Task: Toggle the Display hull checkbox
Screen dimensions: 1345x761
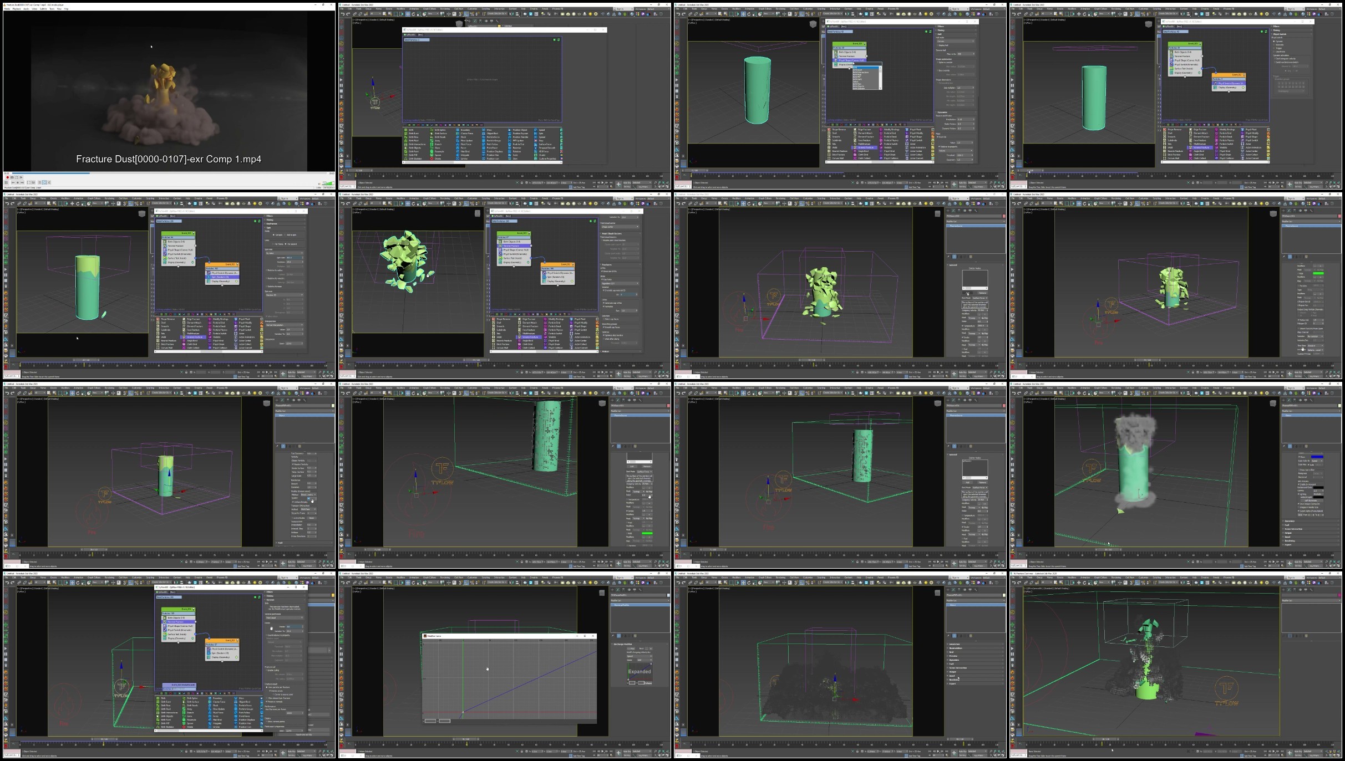Action: pyautogui.click(x=938, y=45)
